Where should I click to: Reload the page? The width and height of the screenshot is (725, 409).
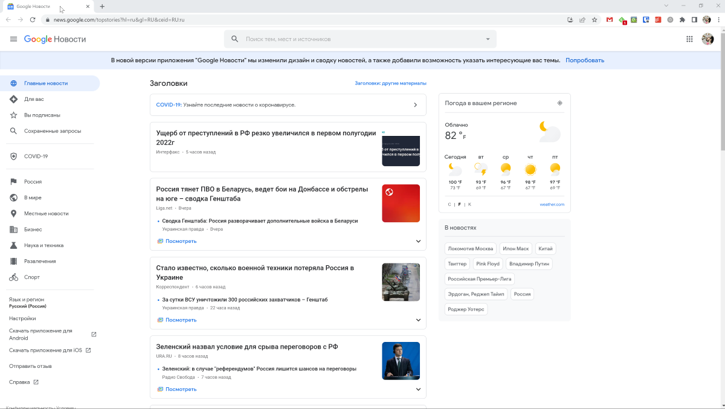(33, 20)
